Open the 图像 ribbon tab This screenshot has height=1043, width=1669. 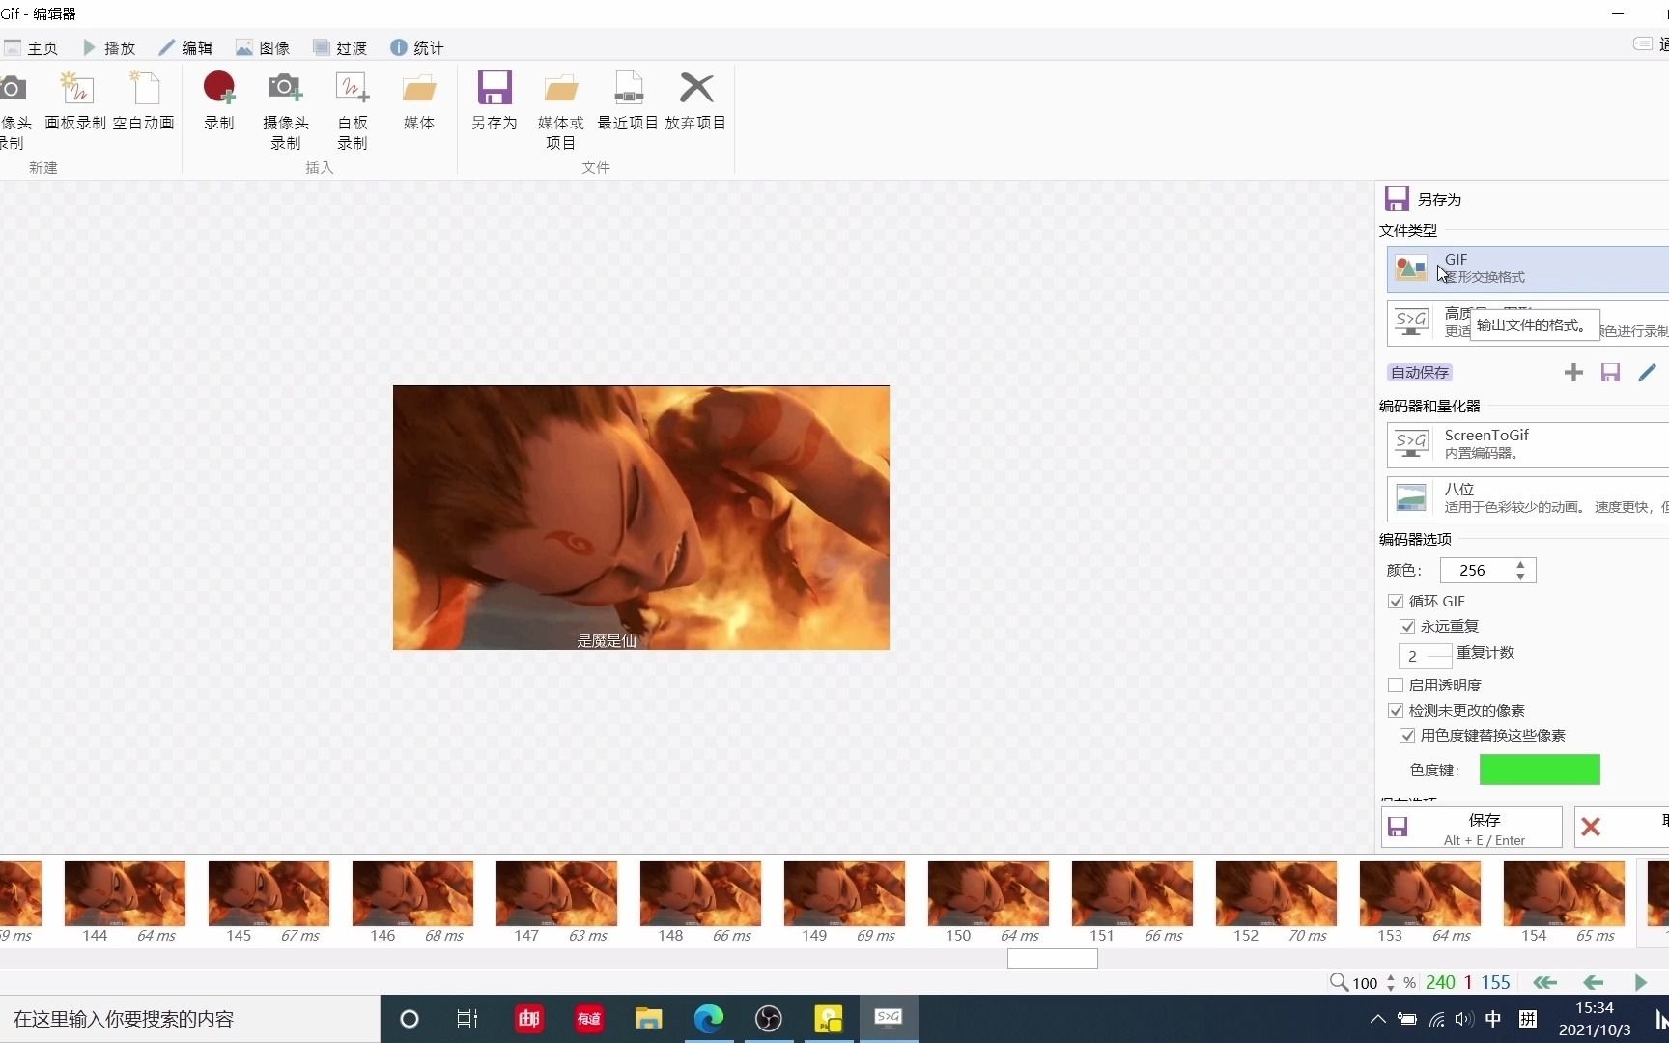point(263,48)
